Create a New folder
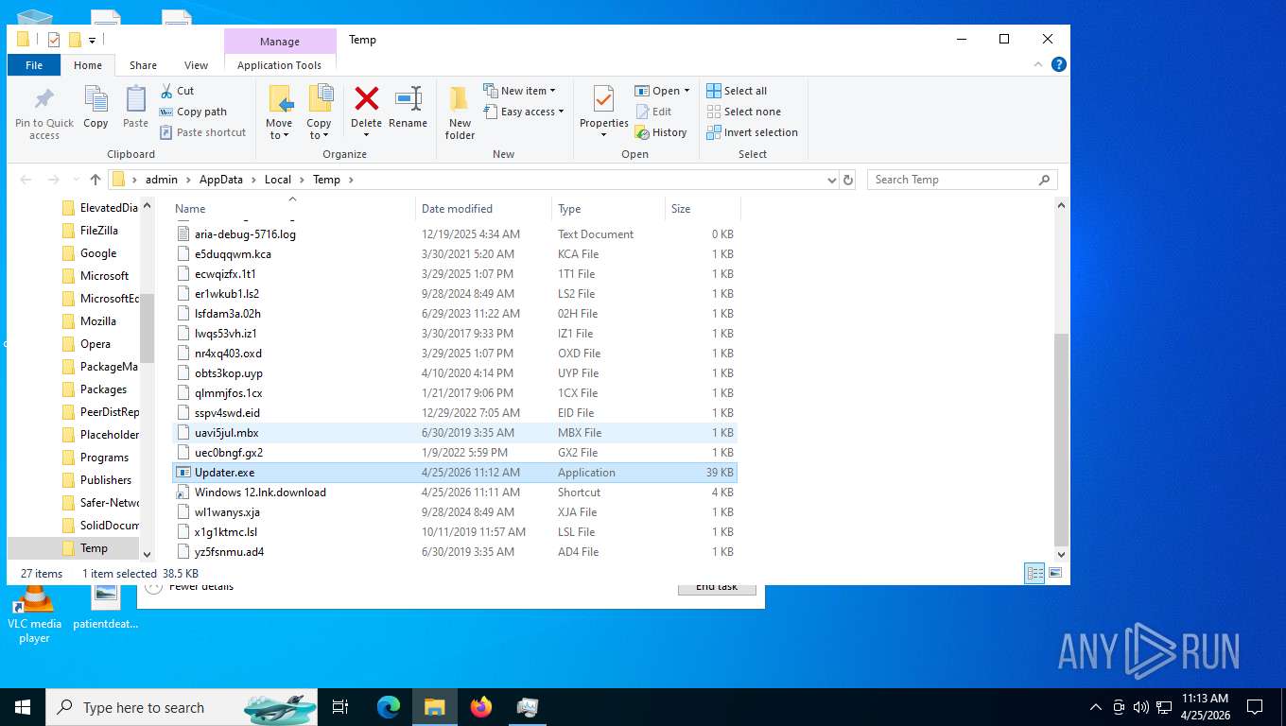The width and height of the screenshot is (1286, 726). click(x=460, y=112)
